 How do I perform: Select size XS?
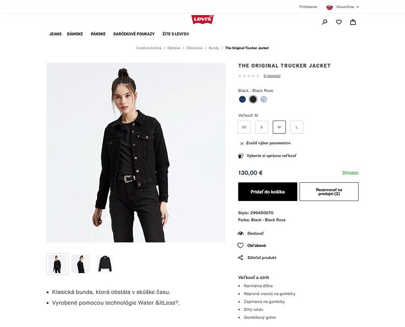tap(244, 127)
